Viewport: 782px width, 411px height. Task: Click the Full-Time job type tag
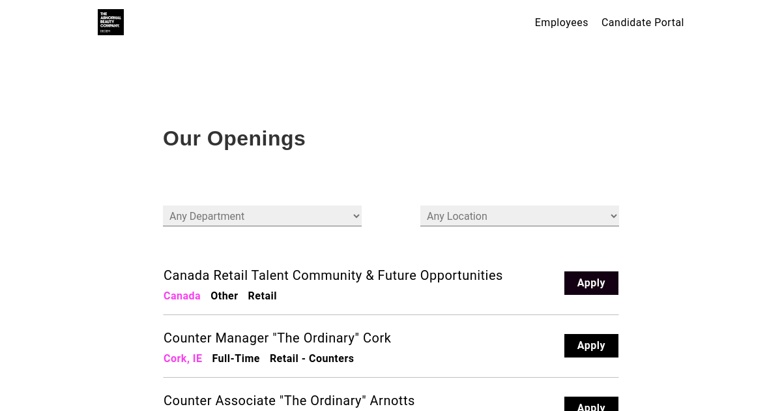click(236, 359)
